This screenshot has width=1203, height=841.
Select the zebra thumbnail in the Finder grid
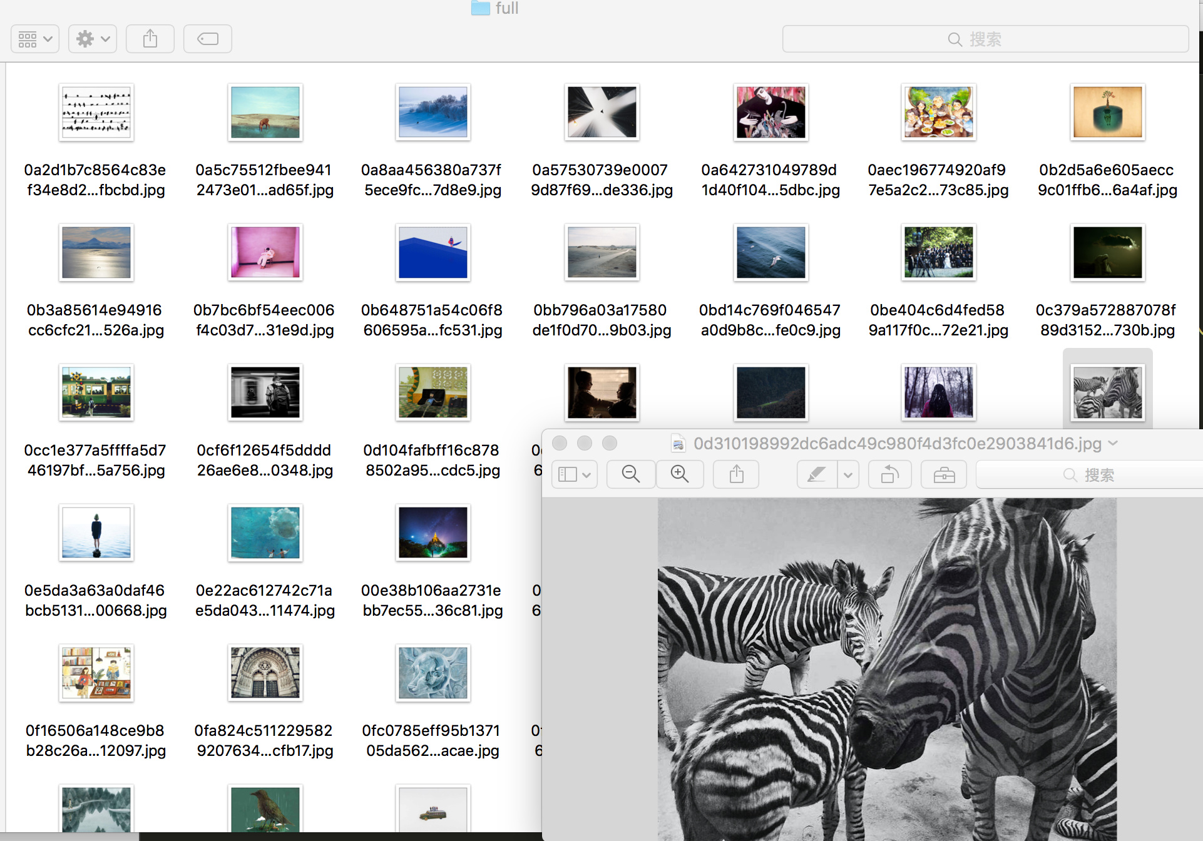coord(1108,392)
